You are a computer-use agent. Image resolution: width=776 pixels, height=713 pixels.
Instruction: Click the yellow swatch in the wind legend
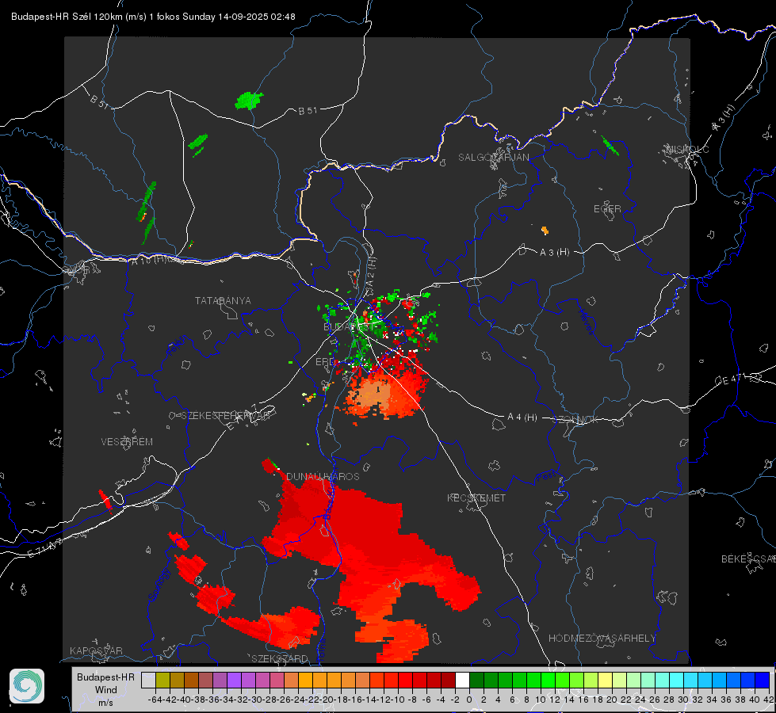click(x=606, y=680)
